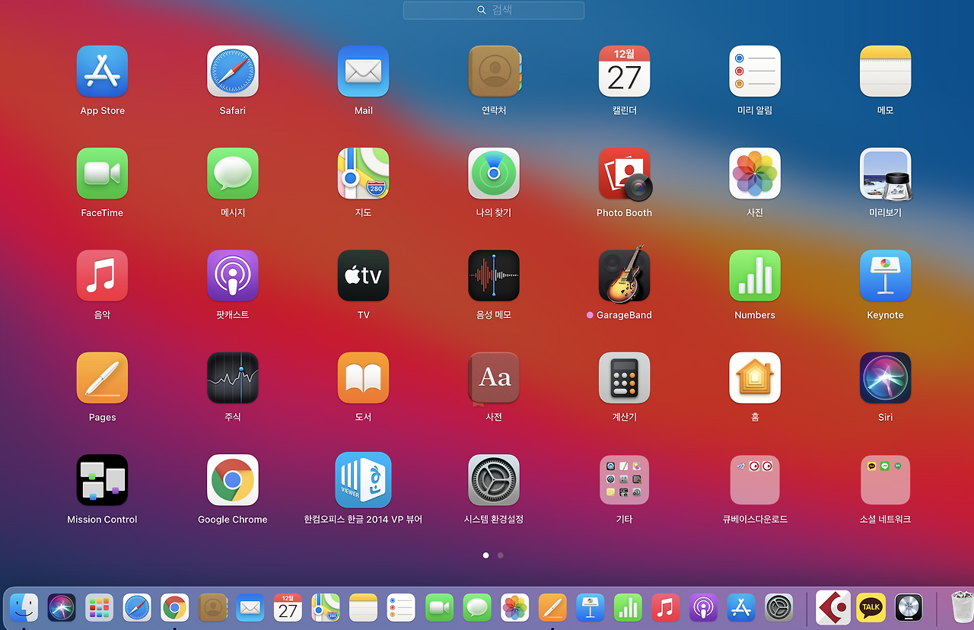974x630 pixels.
Task: Open Messages in the Dock
Action: pyautogui.click(x=477, y=607)
